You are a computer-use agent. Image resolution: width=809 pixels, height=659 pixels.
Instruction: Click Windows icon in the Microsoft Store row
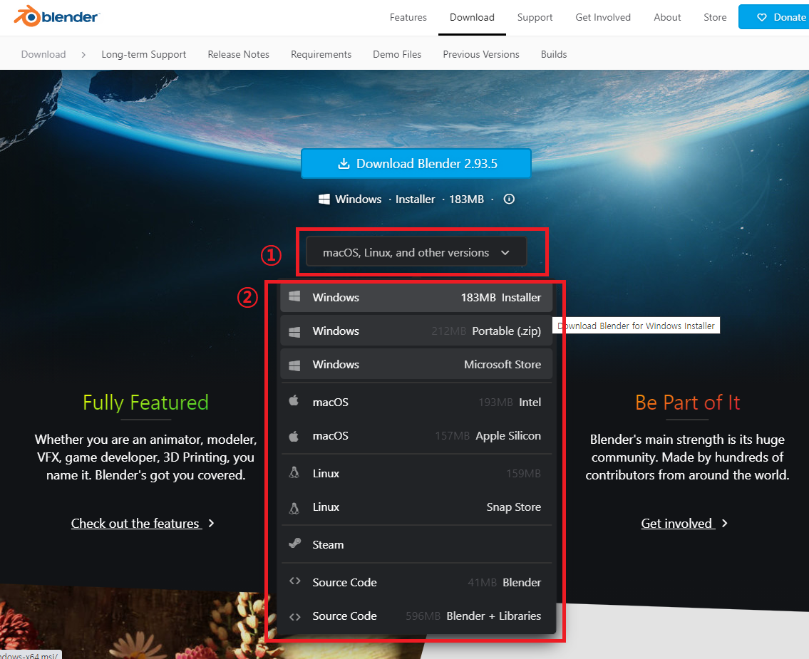click(x=294, y=365)
